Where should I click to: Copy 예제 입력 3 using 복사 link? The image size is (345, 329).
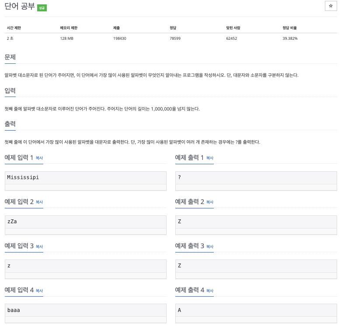[x=39, y=246]
